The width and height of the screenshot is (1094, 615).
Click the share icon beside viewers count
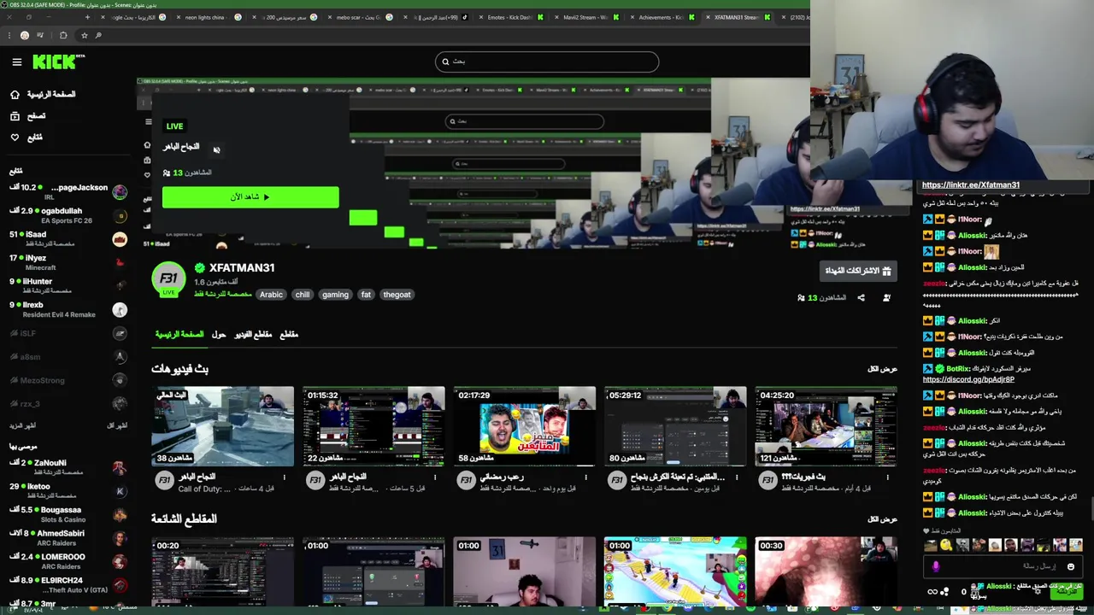coord(861,298)
